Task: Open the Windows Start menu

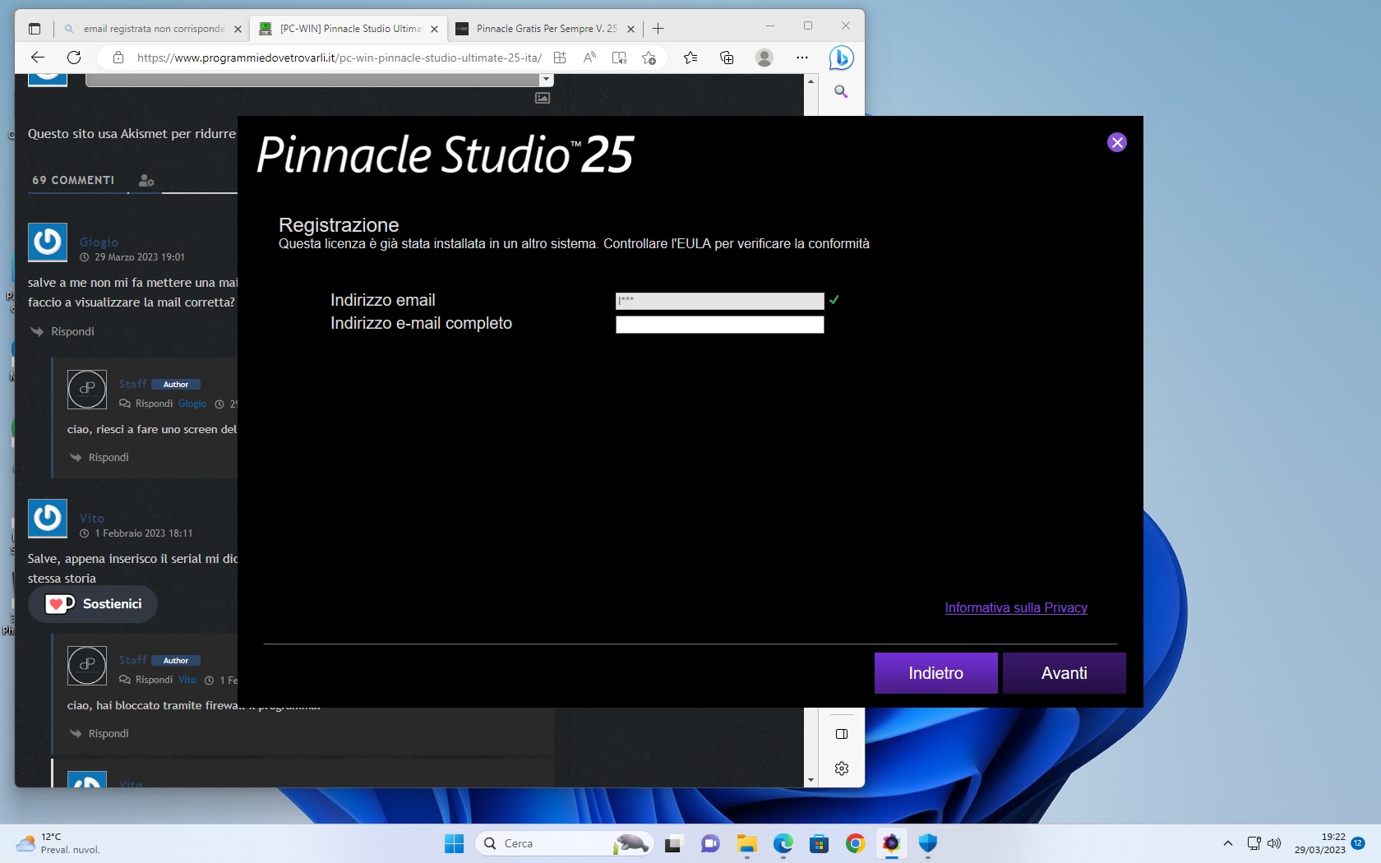Action: coord(454,843)
